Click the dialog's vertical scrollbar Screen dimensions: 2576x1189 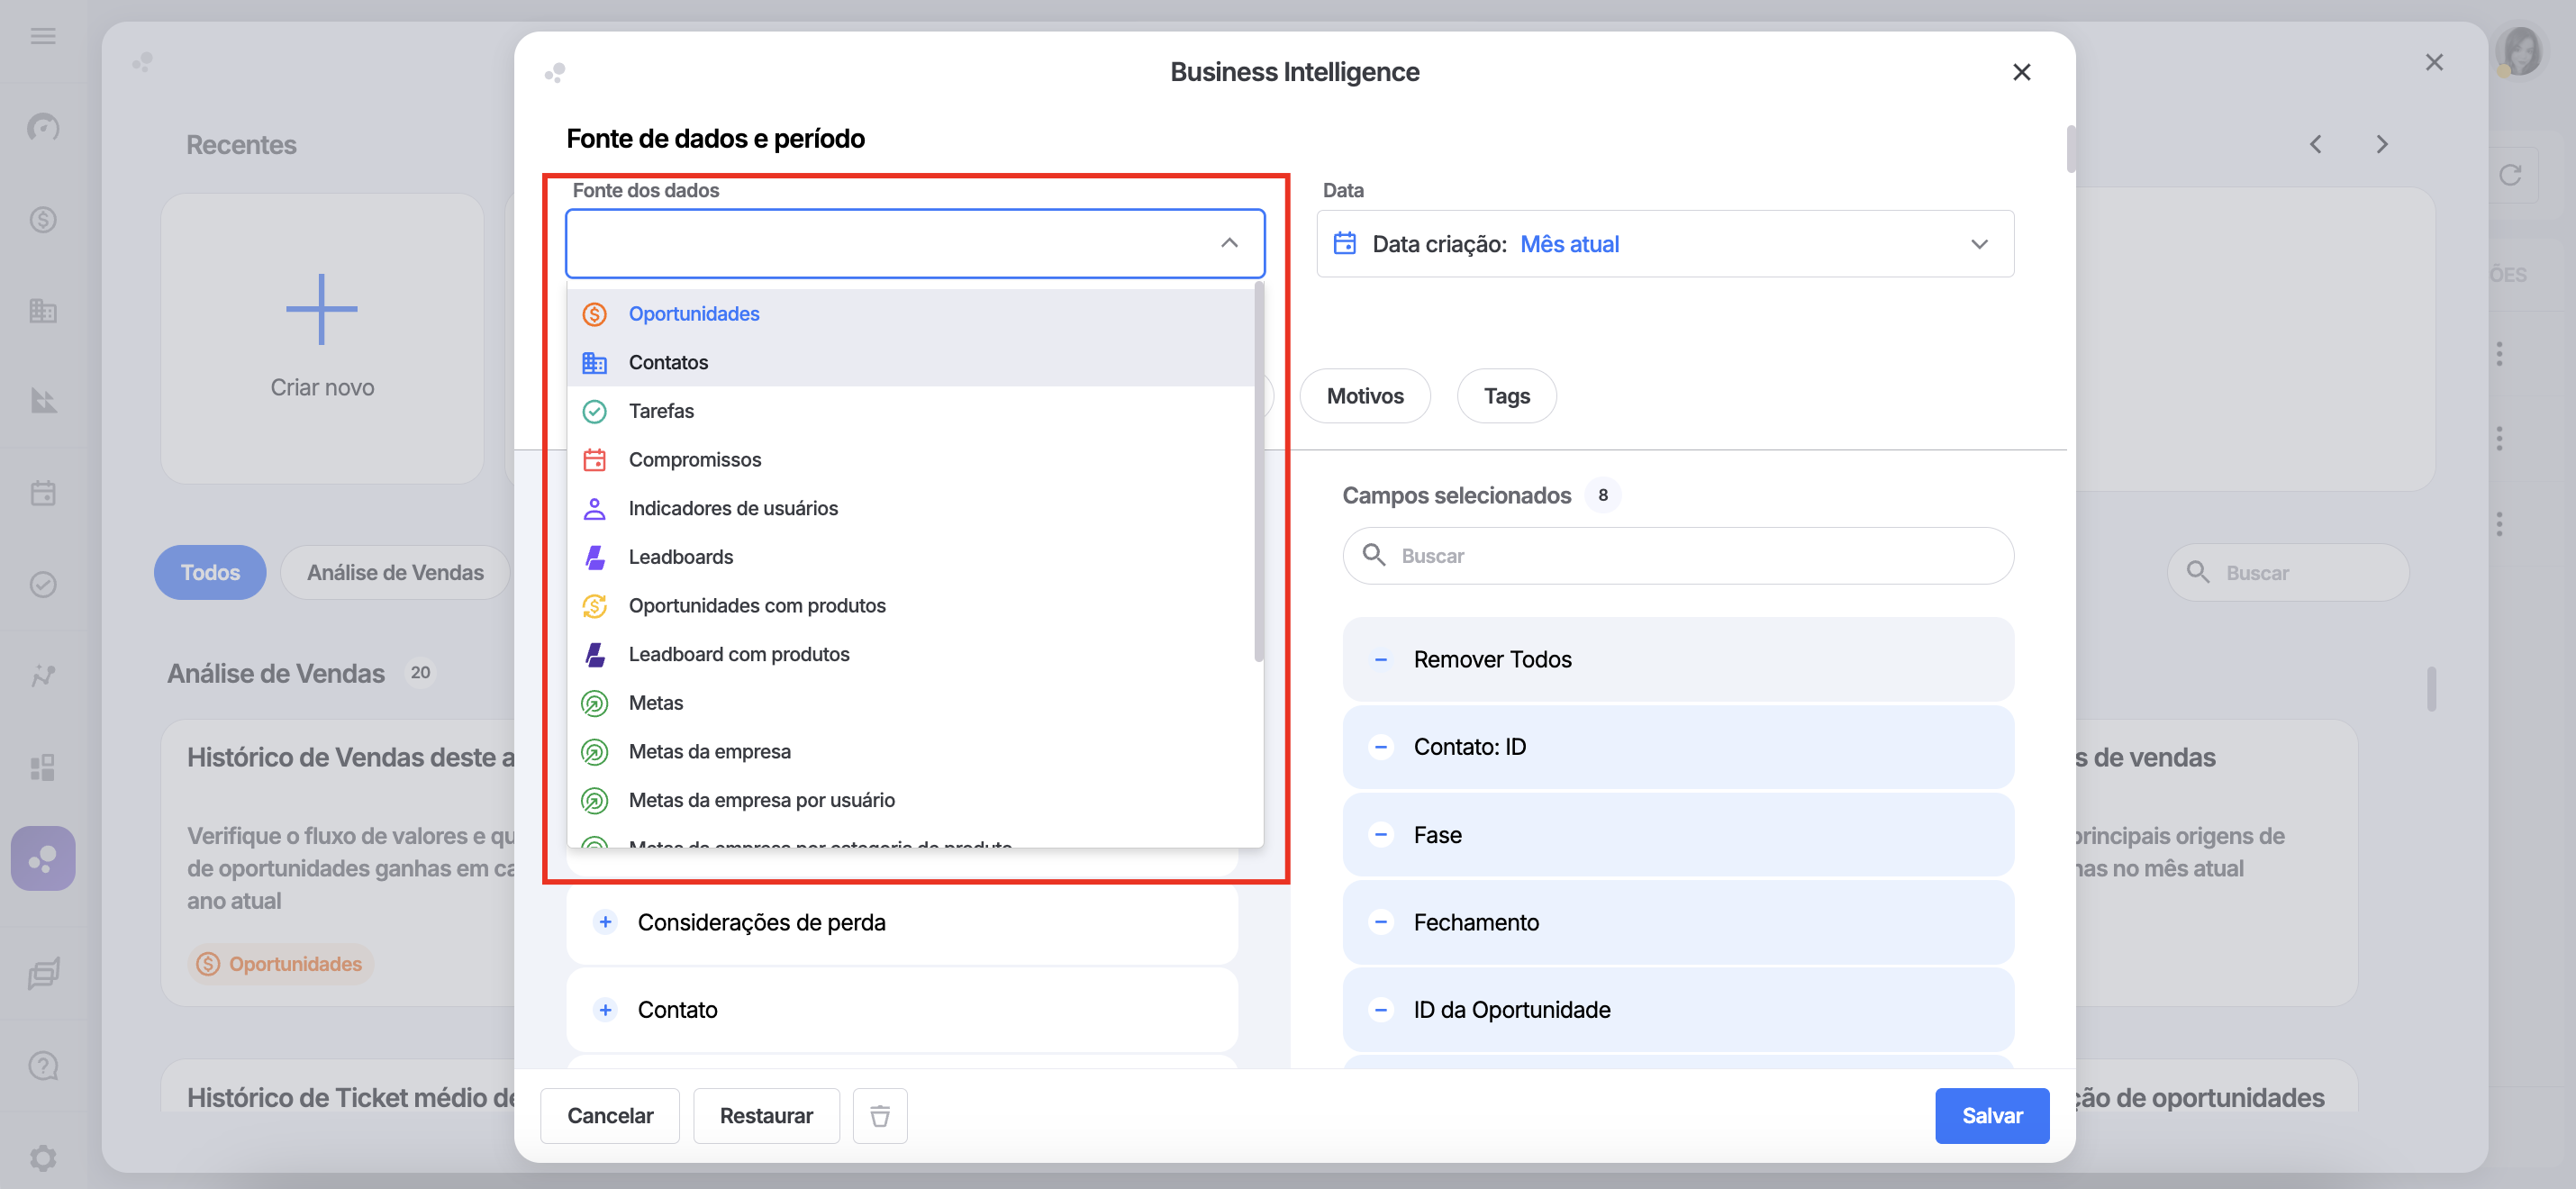2070,149
